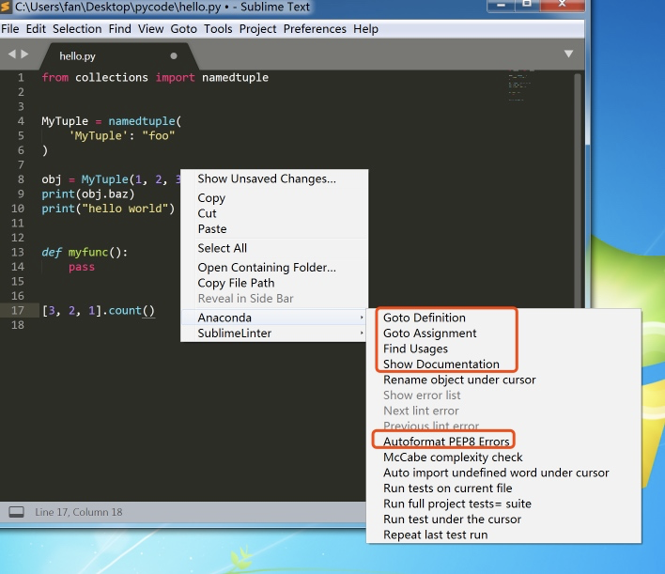Choose Goto Definition
The width and height of the screenshot is (665, 574).
(503, 318)
